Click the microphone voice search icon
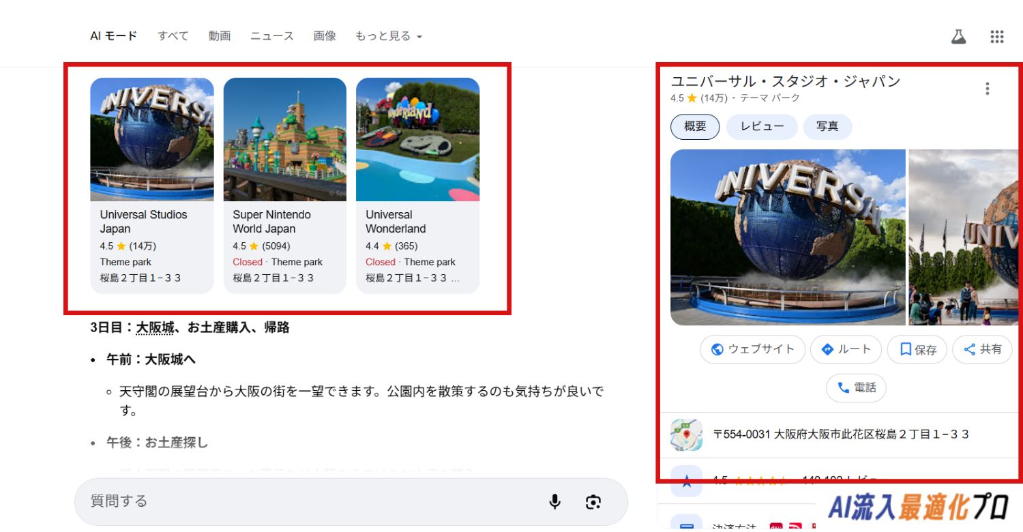Viewport: 1023px width, 532px height. pyautogui.click(x=554, y=502)
